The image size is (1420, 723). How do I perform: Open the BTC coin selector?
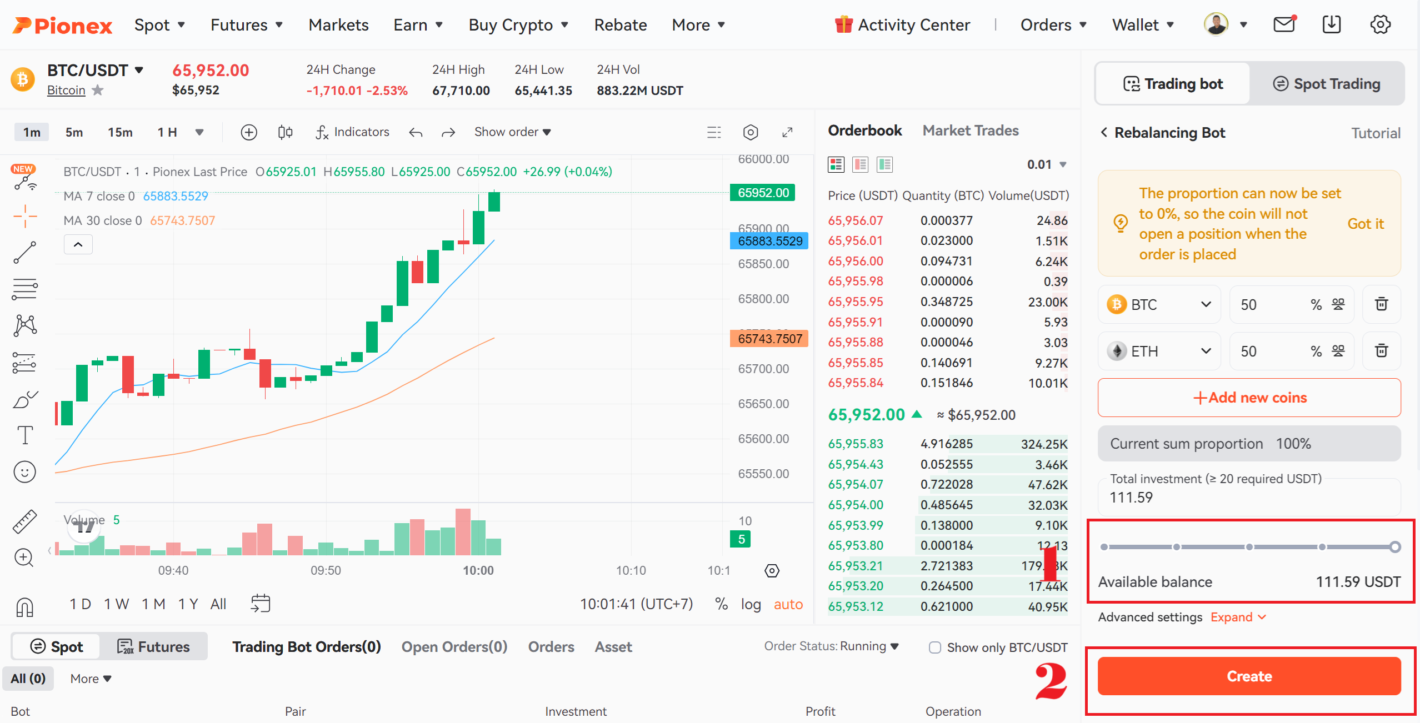coord(1159,304)
